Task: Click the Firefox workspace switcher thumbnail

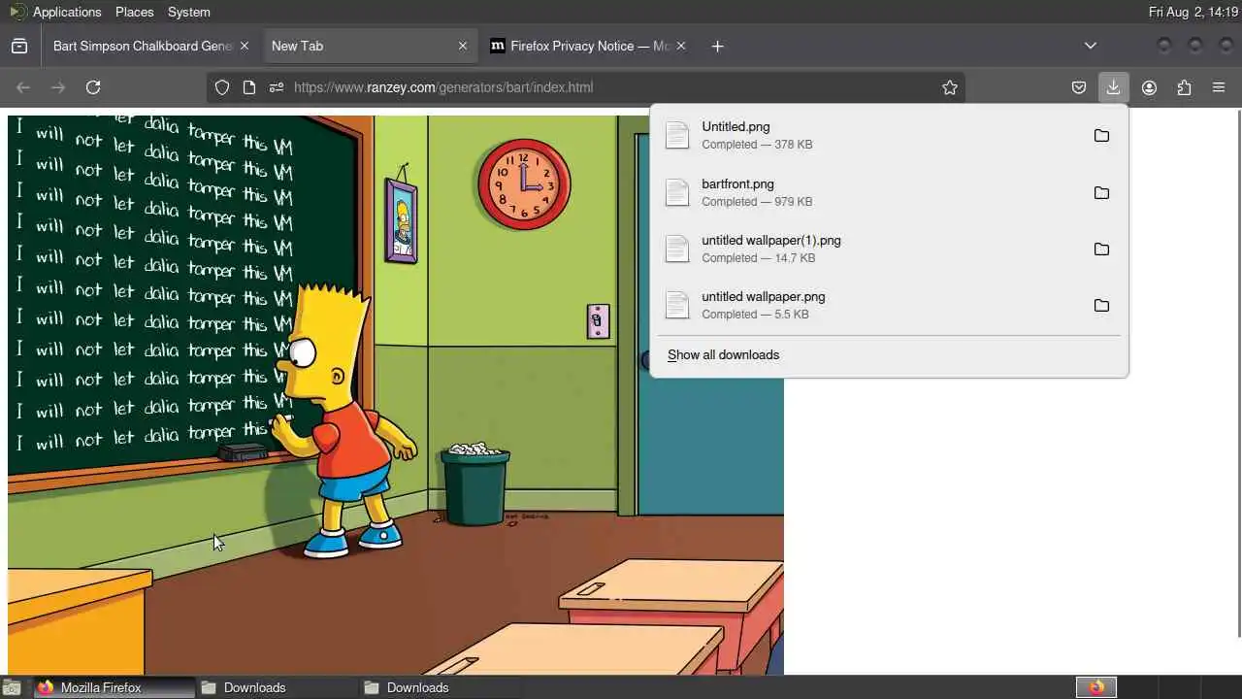Action: tap(1096, 687)
